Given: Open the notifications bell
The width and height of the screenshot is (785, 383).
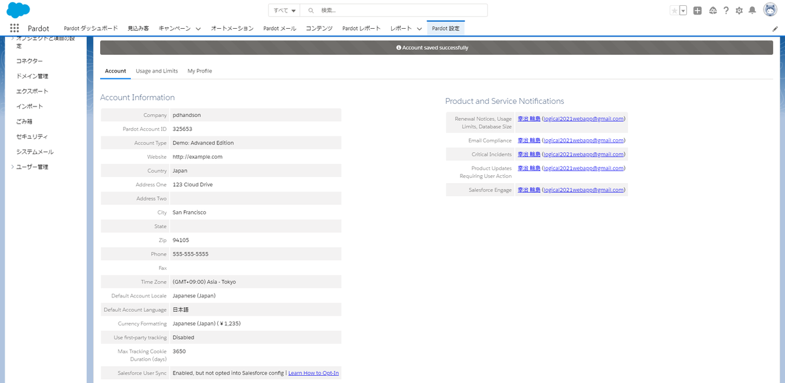Looking at the screenshot, I should click(x=752, y=10).
